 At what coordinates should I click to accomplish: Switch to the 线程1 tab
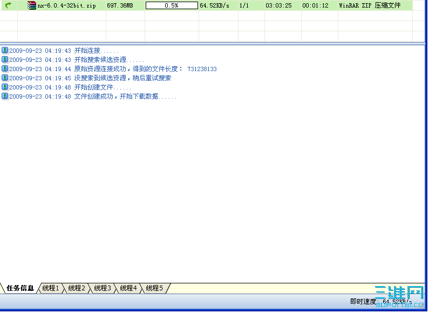tap(51, 288)
